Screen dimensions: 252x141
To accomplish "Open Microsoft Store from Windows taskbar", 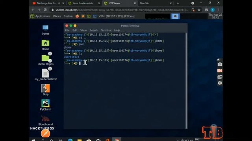I will click(89, 140).
